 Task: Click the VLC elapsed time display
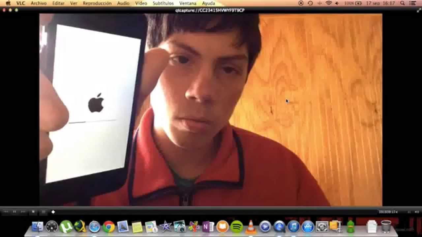(388, 212)
